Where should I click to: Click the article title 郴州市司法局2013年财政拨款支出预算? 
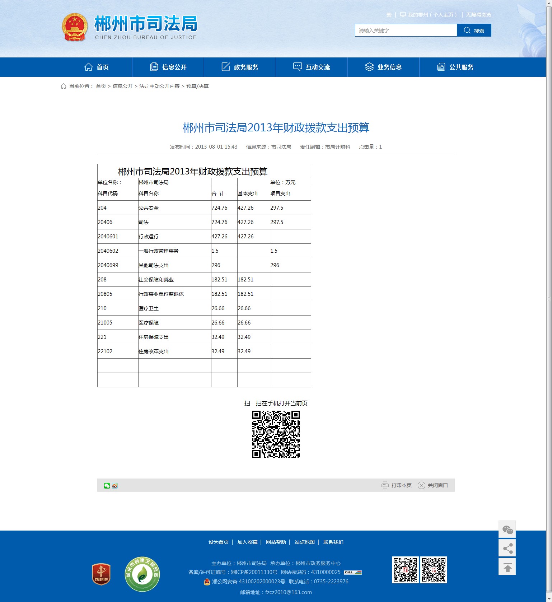click(x=276, y=127)
